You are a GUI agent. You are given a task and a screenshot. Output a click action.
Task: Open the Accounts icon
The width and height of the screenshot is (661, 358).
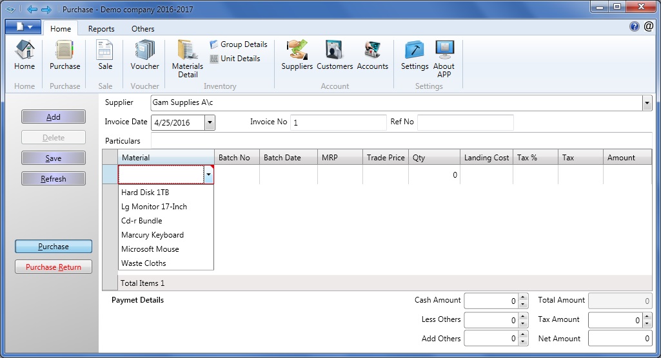pyautogui.click(x=373, y=55)
